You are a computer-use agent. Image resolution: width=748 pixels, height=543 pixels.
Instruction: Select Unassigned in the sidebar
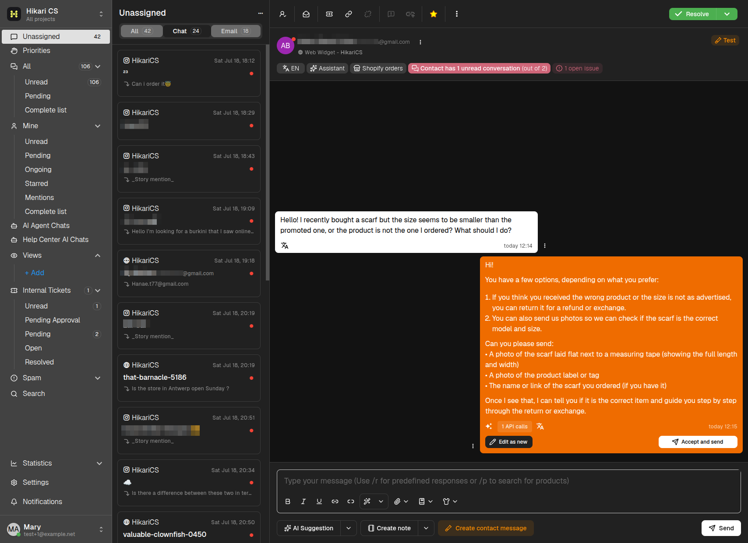pos(56,37)
